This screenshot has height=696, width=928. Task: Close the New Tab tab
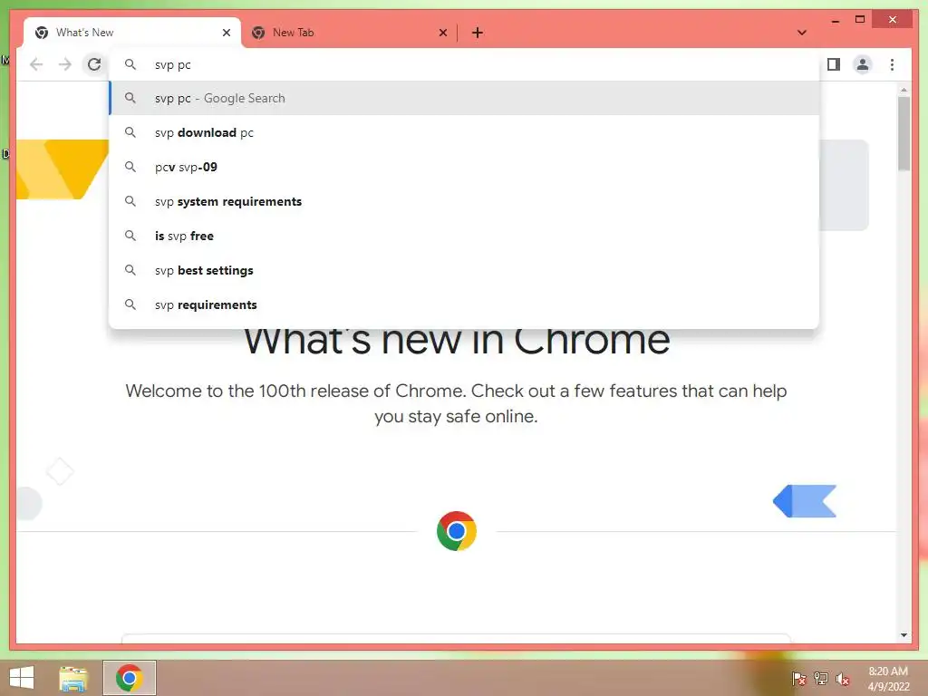pyautogui.click(x=442, y=33)
